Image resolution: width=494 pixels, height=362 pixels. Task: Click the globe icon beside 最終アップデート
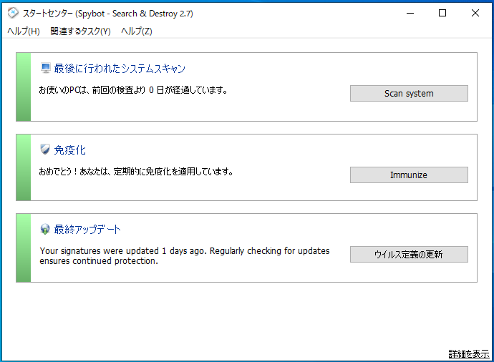tap(45, 230)
